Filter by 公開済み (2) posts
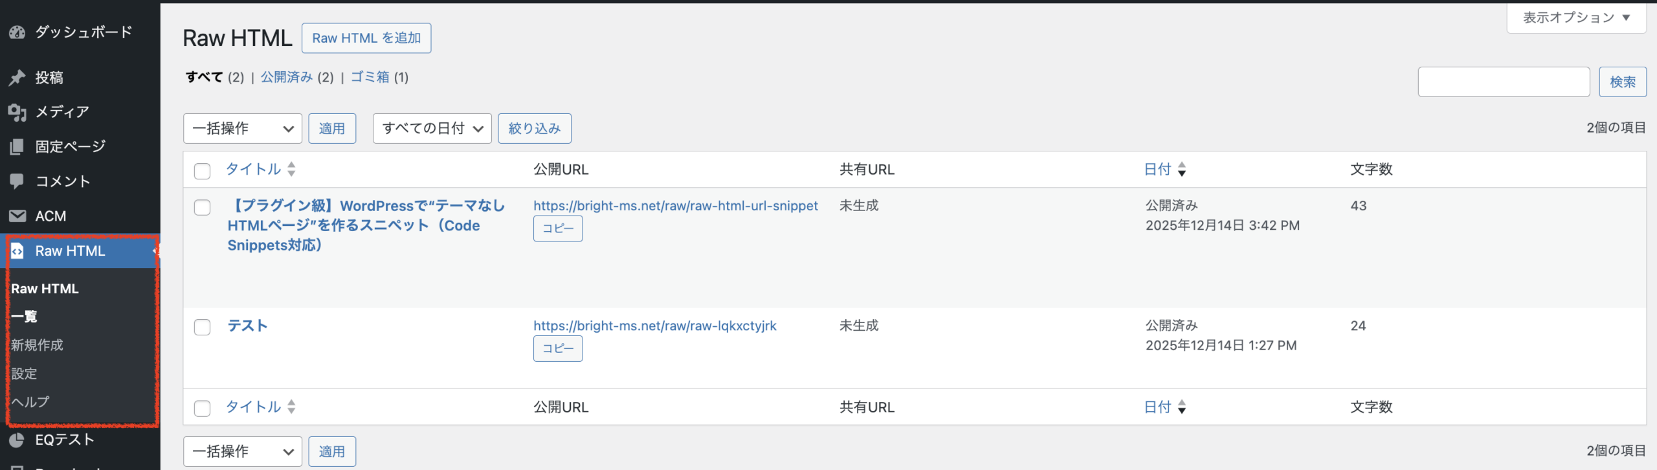1657x470 pixels. click(297, 77)
